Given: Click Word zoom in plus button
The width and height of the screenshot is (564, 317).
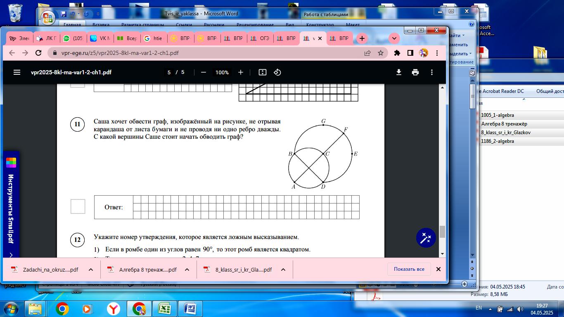Looking at the screenshot, I should 464,284.
